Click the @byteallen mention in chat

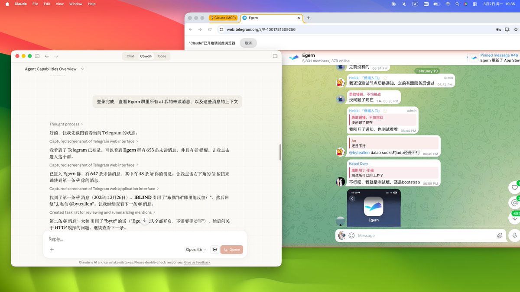359,153
